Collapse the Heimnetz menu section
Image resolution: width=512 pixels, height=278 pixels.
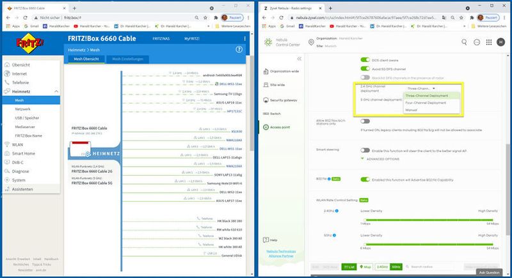click(x=56, y=91)
